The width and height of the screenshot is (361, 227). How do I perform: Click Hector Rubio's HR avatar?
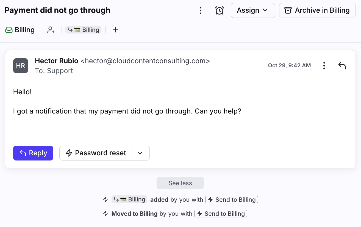[x=21, y=66]
